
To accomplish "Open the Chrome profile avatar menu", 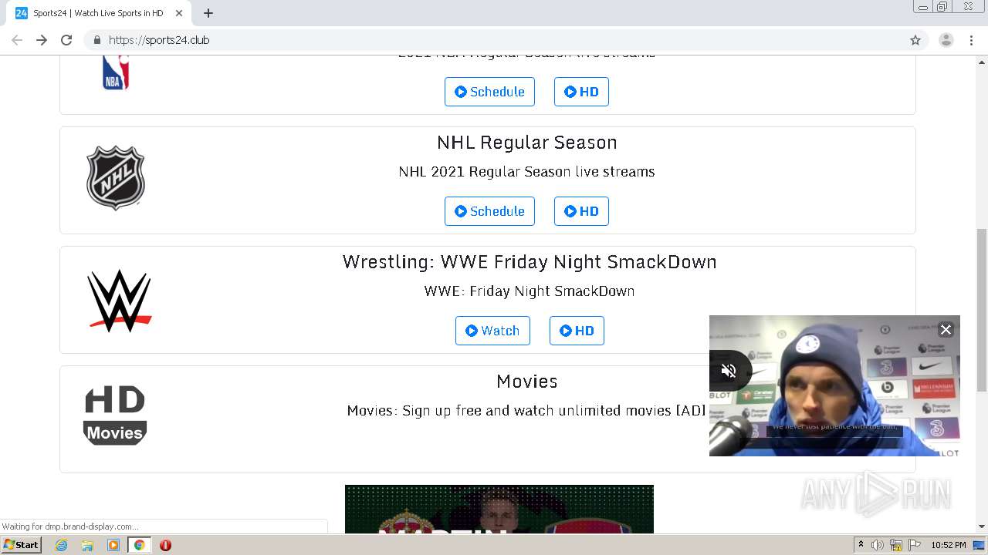I will [946, 40].
